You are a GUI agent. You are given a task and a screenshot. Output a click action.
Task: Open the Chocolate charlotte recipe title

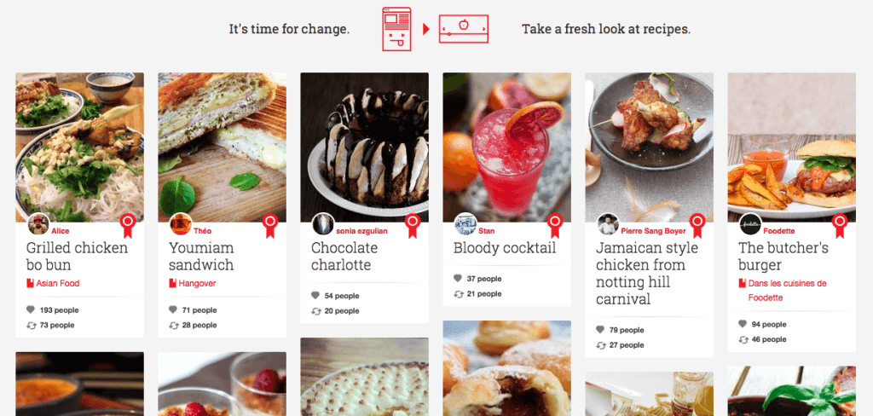344,257
